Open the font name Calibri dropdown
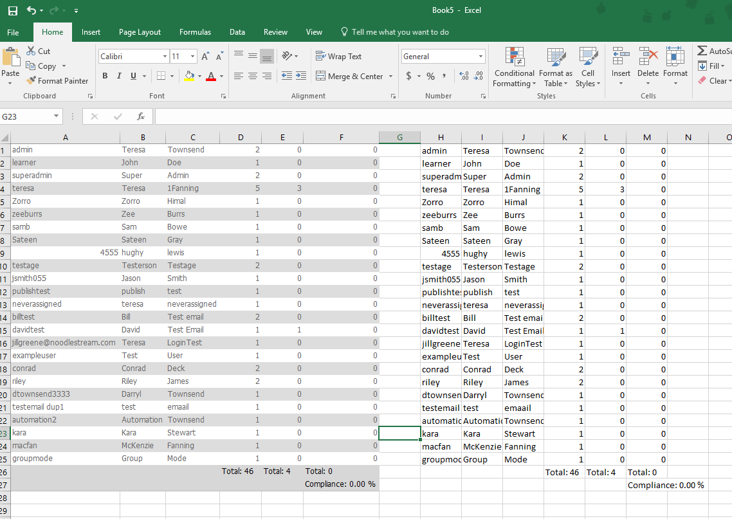Screen dimensions: 732x519 click(165, 57)
